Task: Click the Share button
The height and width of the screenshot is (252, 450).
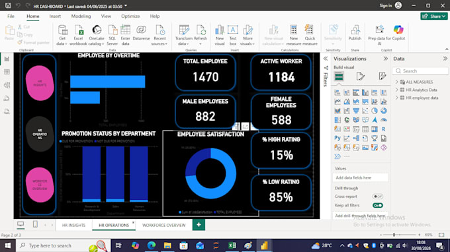Action: 434,16
